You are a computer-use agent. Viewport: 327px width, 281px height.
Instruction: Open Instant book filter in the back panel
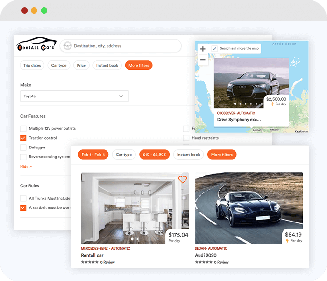(107, 65)
